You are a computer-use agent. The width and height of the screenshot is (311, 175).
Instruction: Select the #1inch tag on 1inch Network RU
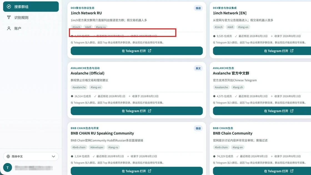tap(76, 27)
